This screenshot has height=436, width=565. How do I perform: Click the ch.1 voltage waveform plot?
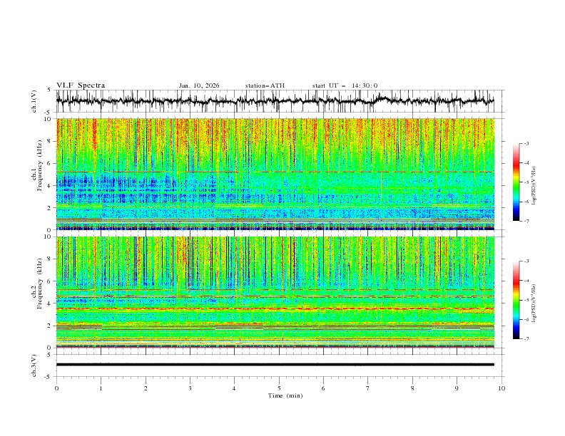(x=275, y=101)
